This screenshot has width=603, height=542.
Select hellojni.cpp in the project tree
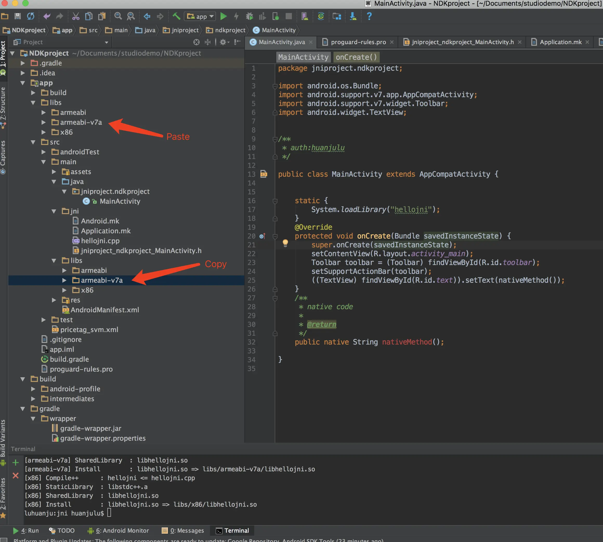pyautogui.click(x=100, y=241)
